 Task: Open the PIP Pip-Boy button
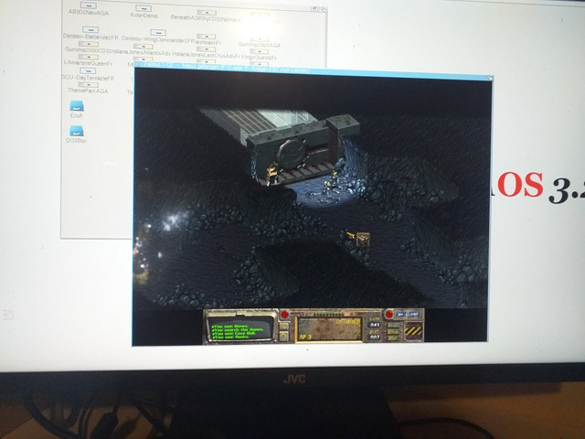point(393,338)
